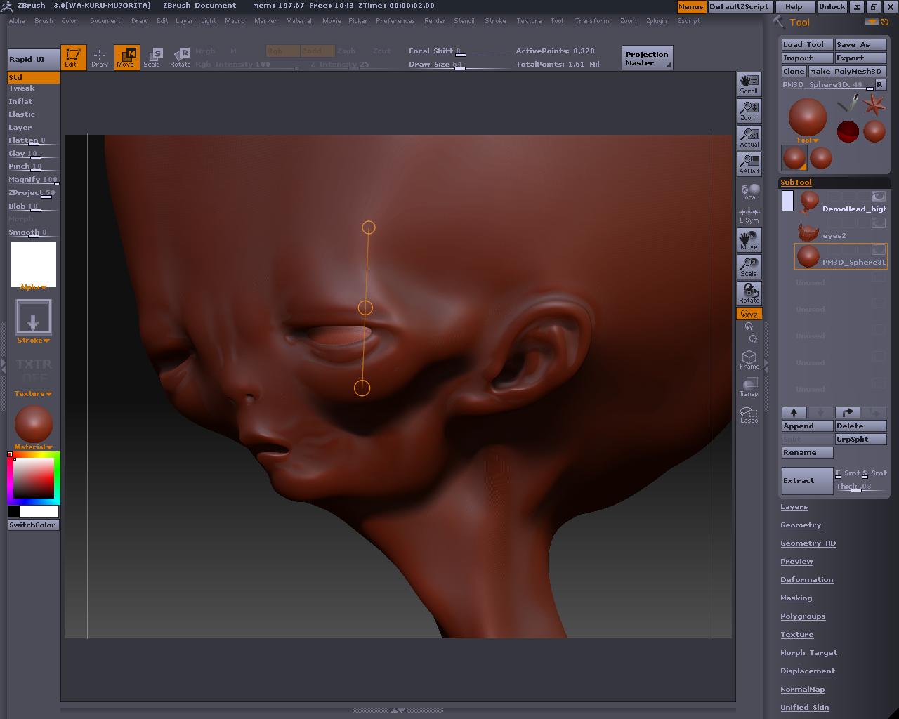The image size is (899, 719).
Task: Expand the Polygroups subpalette
Action: (803, 616)
